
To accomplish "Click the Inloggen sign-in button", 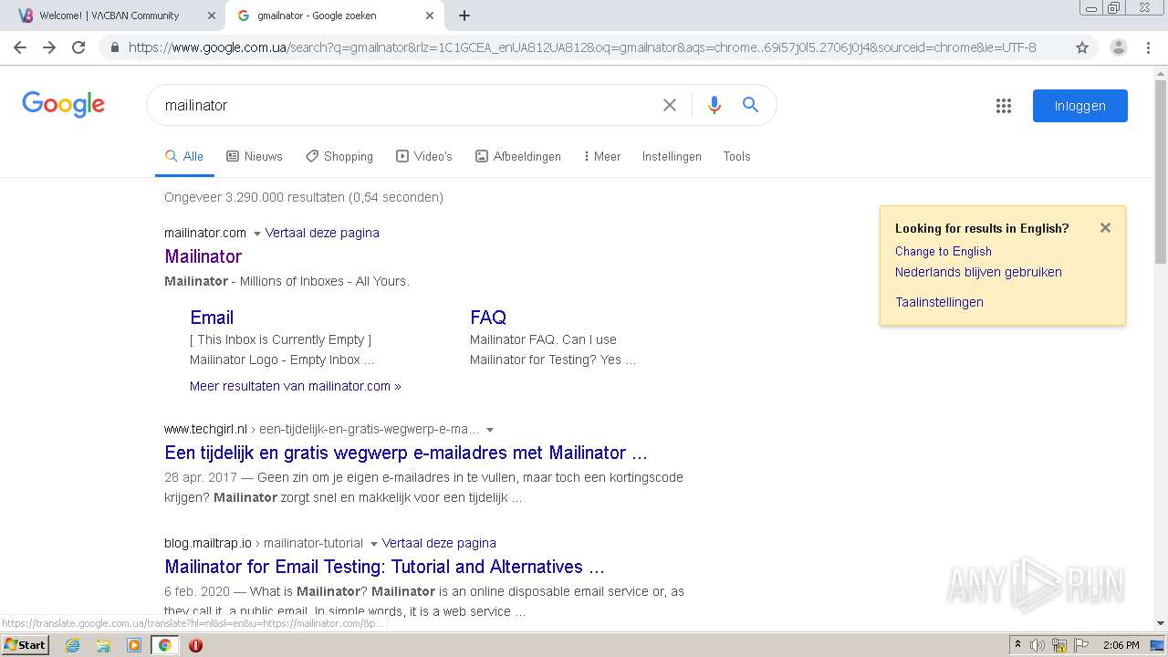I will tap(1079, 106).
